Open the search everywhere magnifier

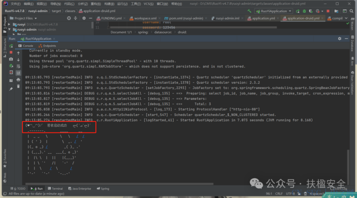click(x=351, y=11)
